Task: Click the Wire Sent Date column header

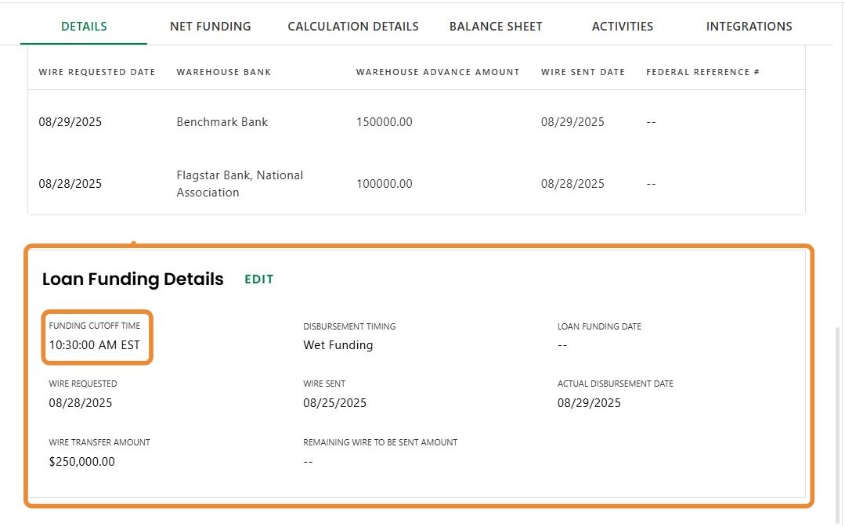Action: click(x=583, y=72)
